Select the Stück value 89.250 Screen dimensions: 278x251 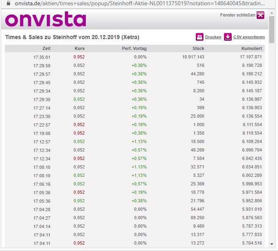coord(197,218)
